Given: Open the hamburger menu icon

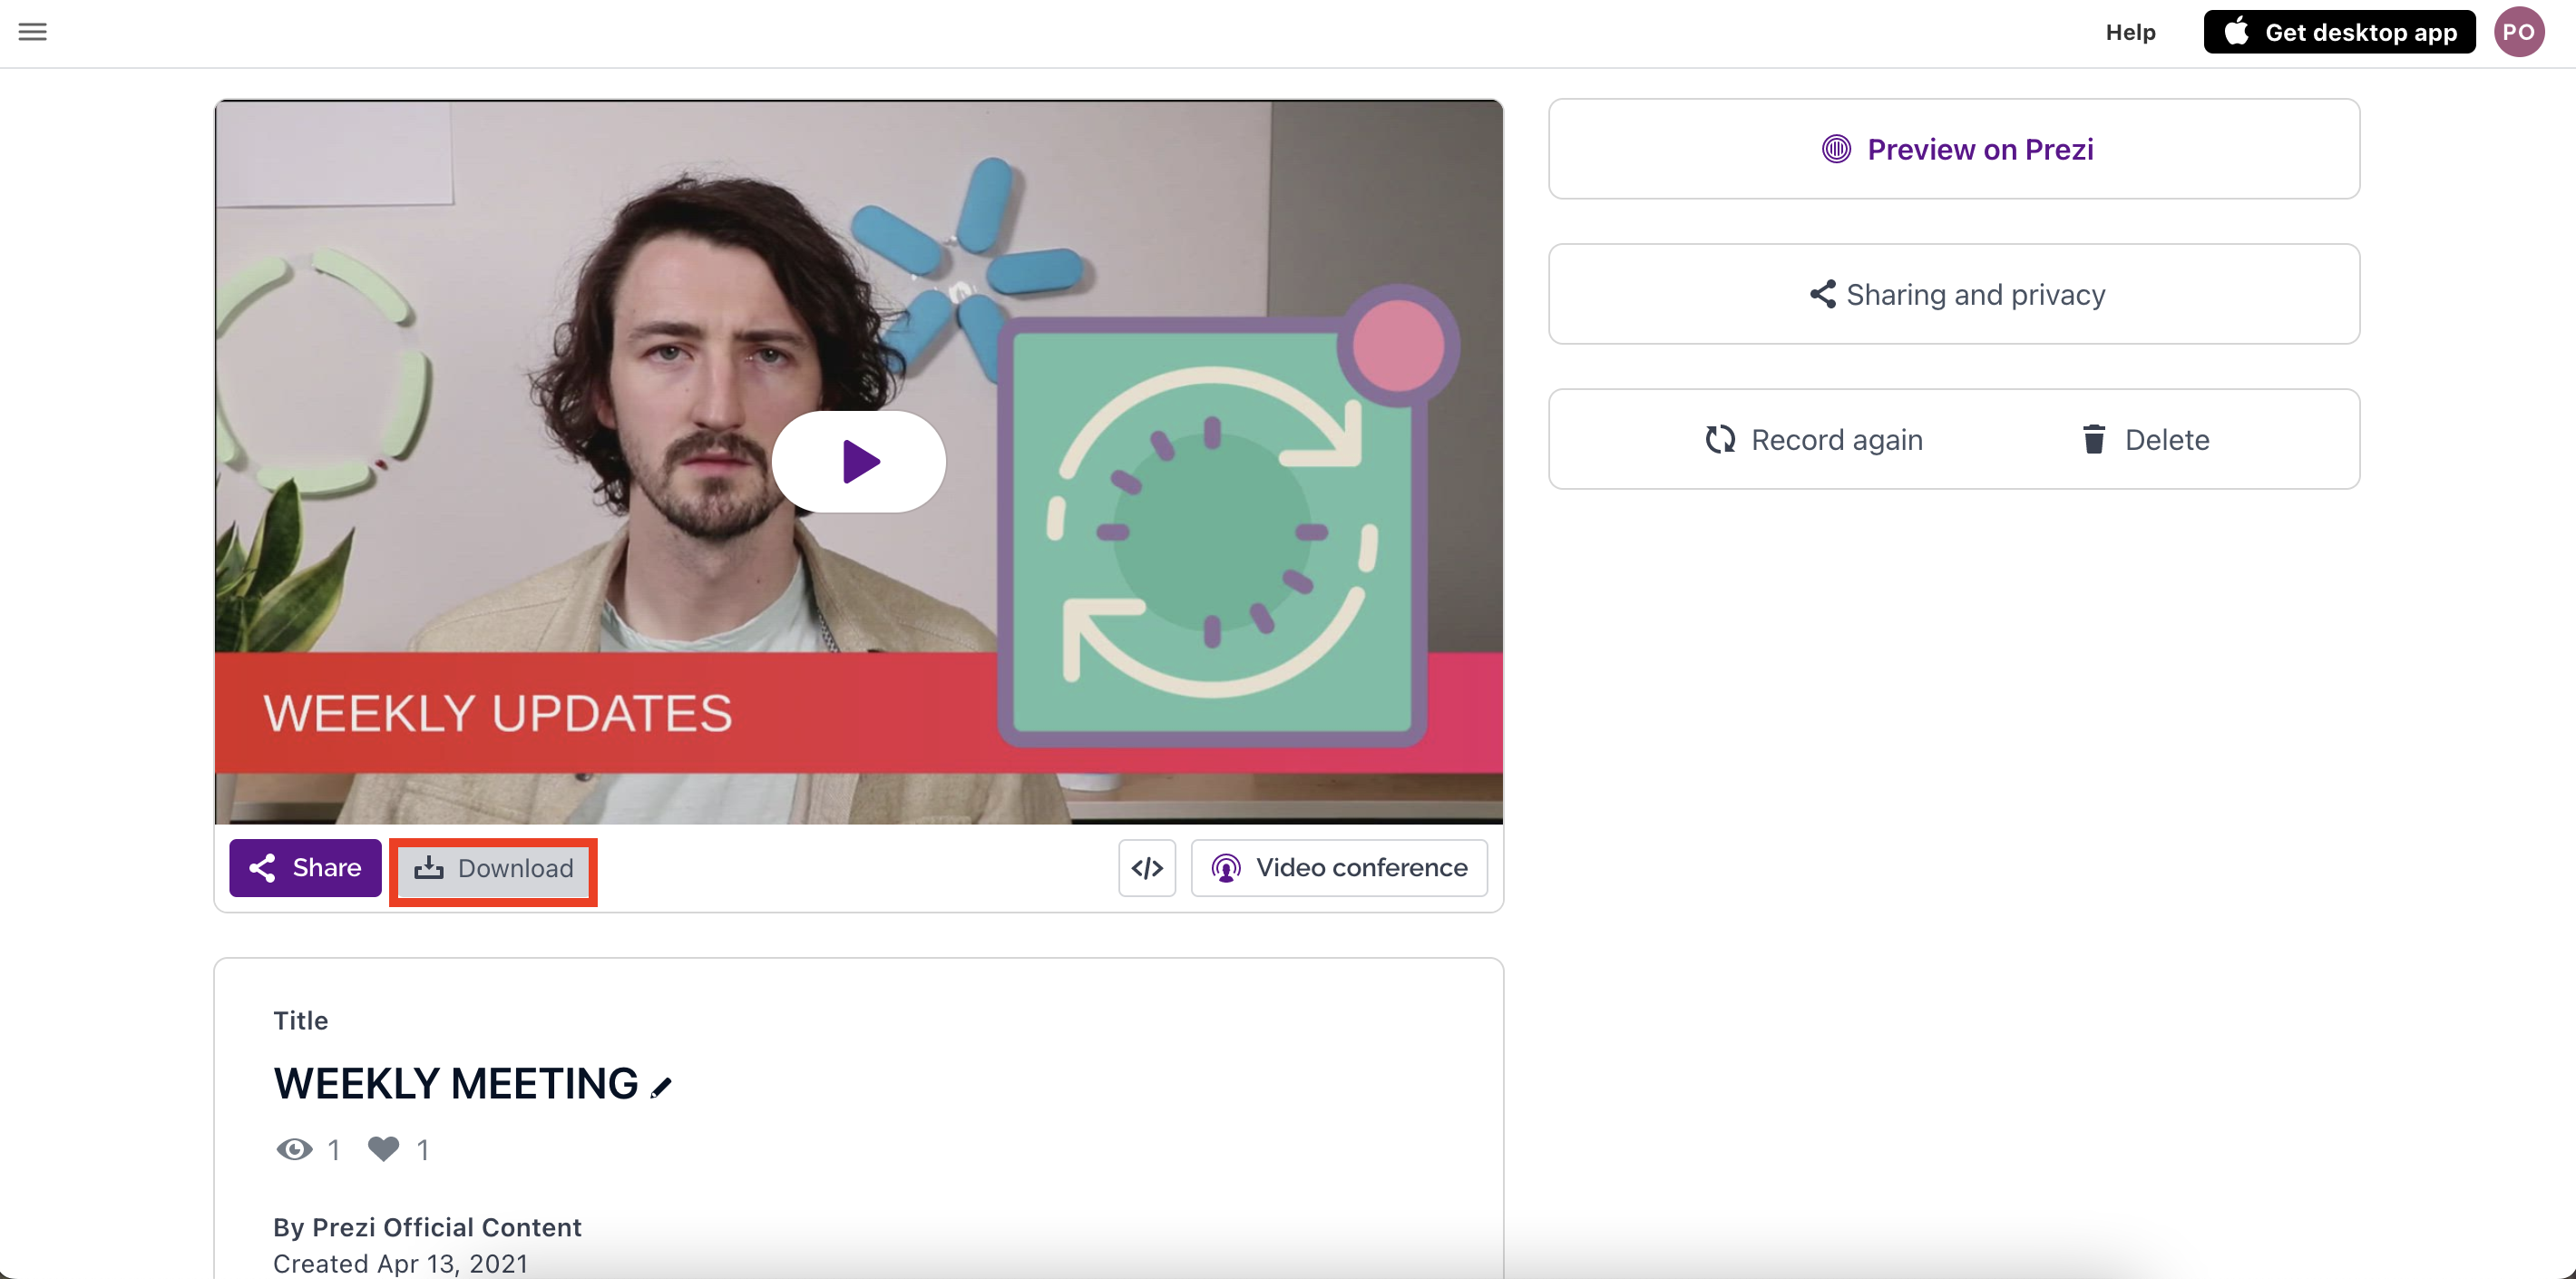Looking at the screenshot, I should pos(33,32).
